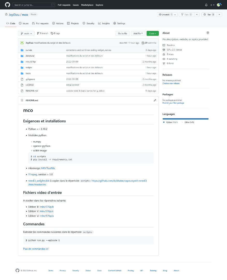
Task: Open the green Code dropdown
Action: click(153, 33)
